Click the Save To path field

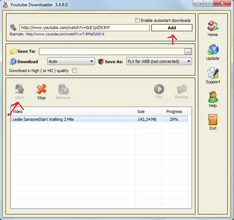(111, 51)
